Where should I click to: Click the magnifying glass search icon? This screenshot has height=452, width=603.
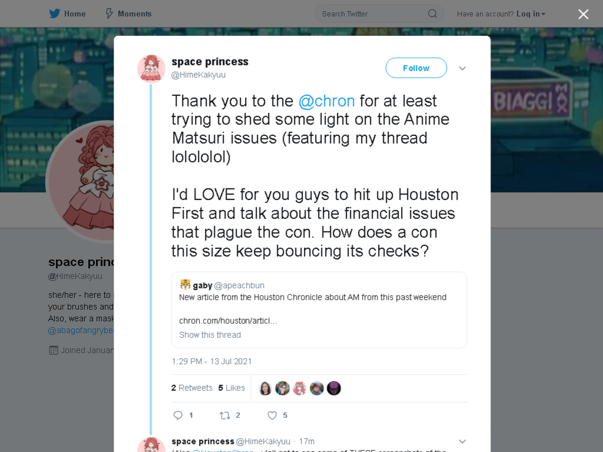tap(433, 14)
